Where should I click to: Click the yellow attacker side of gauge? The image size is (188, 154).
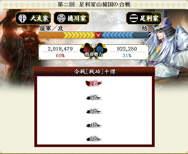(x=67, y=35)
